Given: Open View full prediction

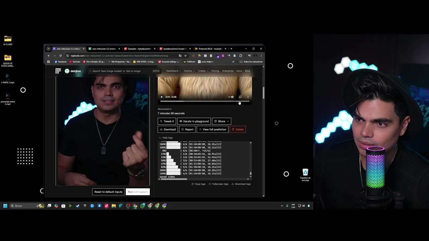Looking at the screenshot, I should pyautogui.click(x=212, y=129).
